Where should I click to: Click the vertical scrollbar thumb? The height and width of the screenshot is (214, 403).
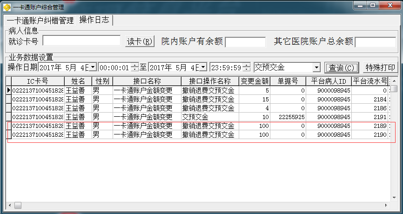(x=394, y=89)
